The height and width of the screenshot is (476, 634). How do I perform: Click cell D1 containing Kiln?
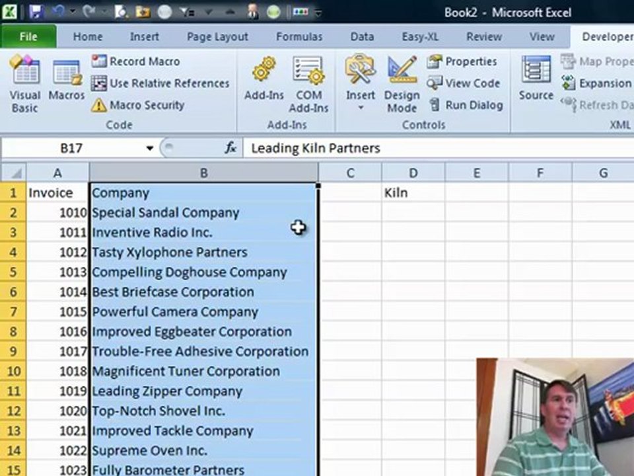[413, 192]
